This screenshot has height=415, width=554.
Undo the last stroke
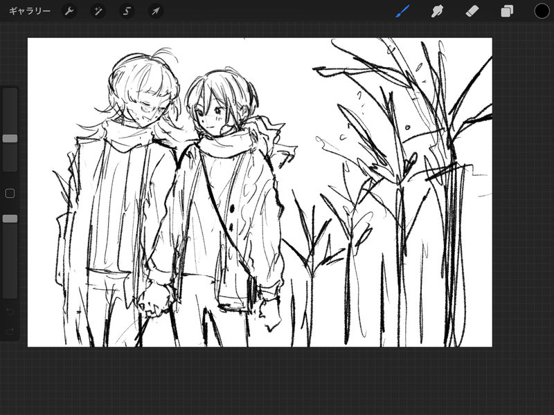point(10,311)
